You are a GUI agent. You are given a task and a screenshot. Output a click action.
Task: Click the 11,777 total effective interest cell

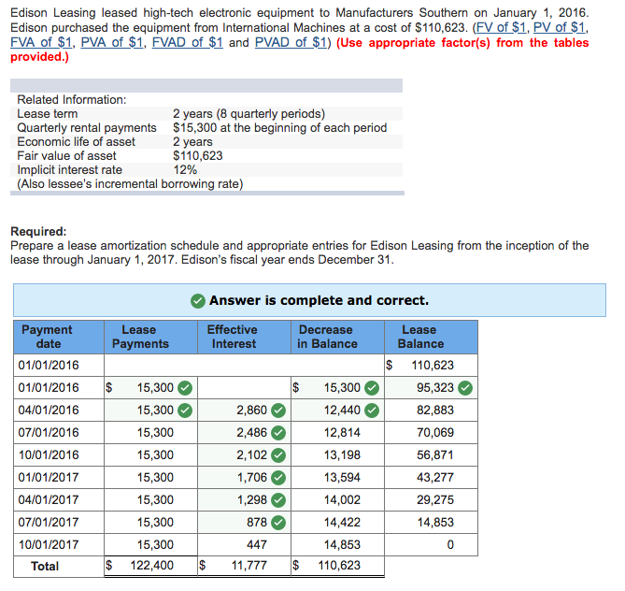click(245, 566)
